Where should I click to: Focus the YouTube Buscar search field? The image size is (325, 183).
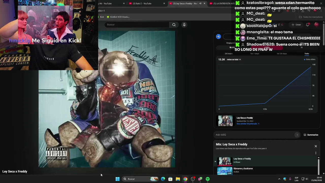[137, 25]
